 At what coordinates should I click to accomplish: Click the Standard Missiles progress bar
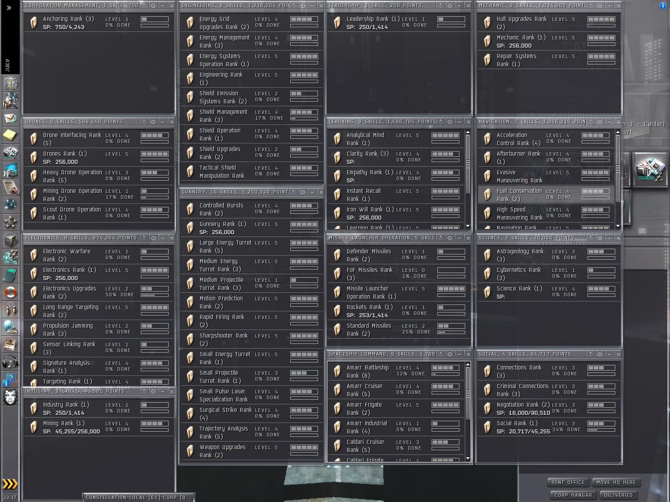(x=451, y=332)
